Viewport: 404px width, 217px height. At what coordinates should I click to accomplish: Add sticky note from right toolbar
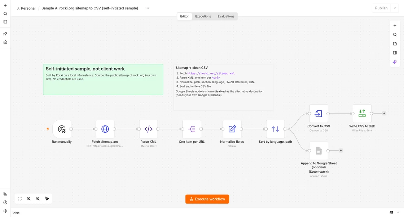click(x=395, y=44)
